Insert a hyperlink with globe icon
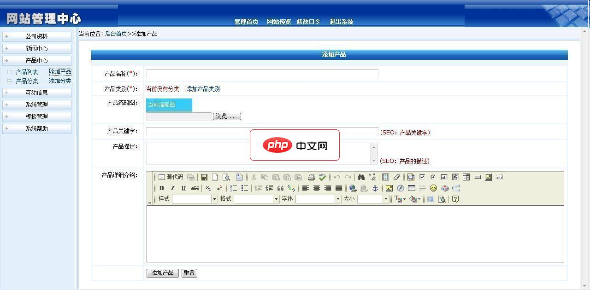This screenshot has height=290, width=590. coord(353,188)
